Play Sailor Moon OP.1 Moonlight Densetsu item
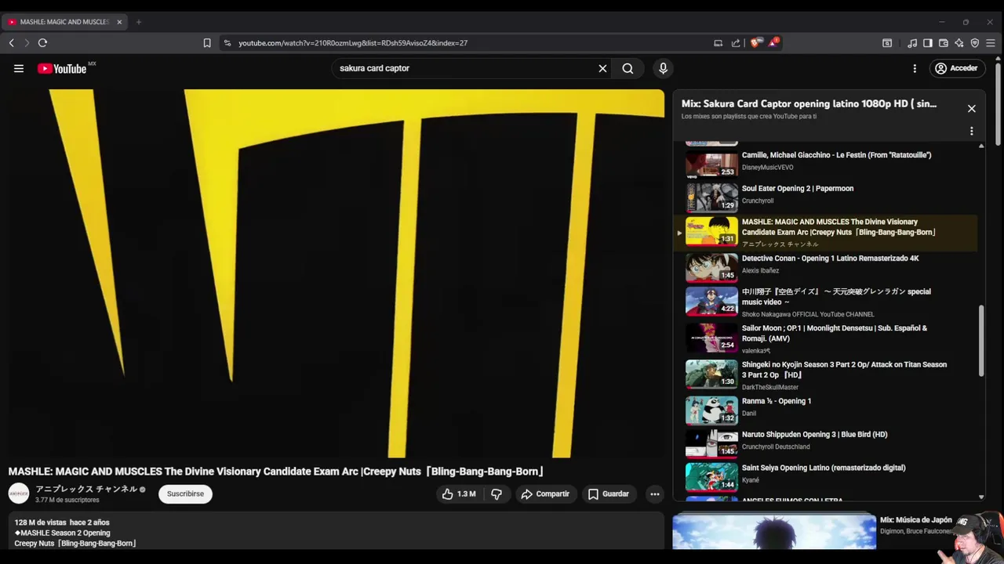Image resolution: width=1004 pixels, height=564 pixels. 828,338
